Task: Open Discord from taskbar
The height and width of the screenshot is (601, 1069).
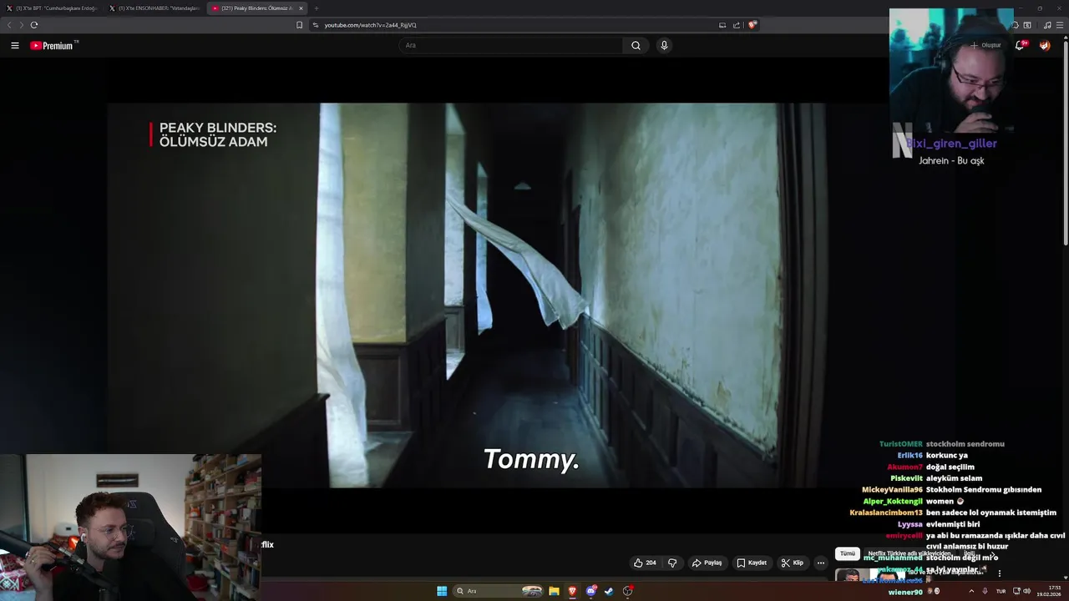Action: point(591,591)
